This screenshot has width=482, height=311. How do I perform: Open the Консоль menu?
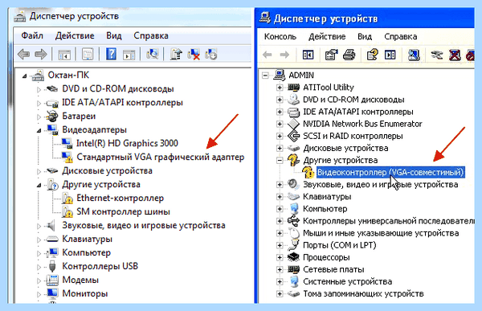click(280, 37)
